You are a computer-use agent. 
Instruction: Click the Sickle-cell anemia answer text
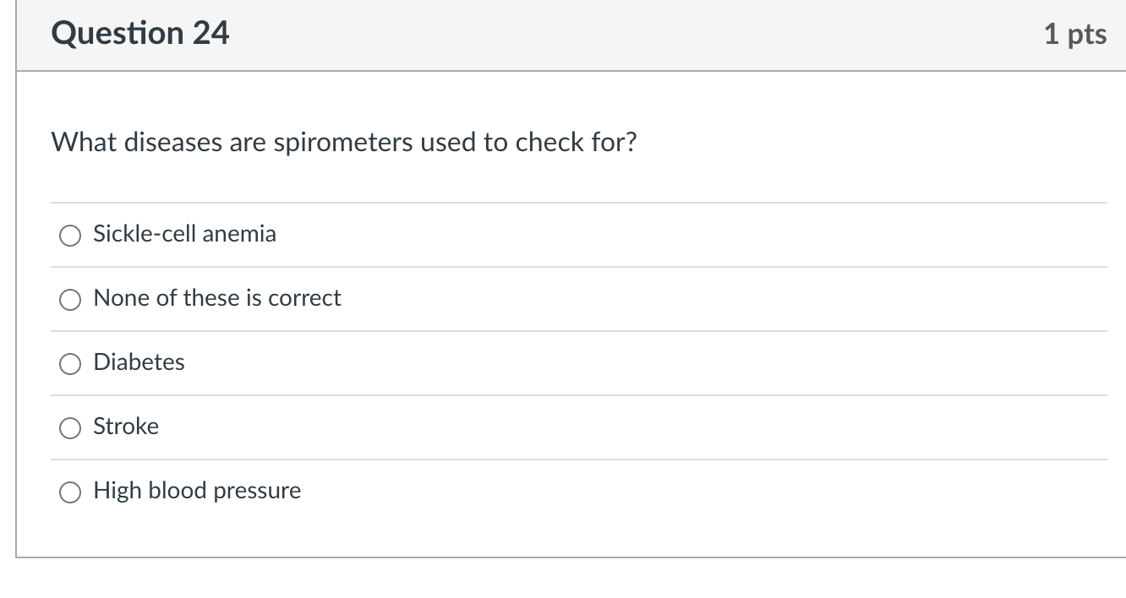184,234
